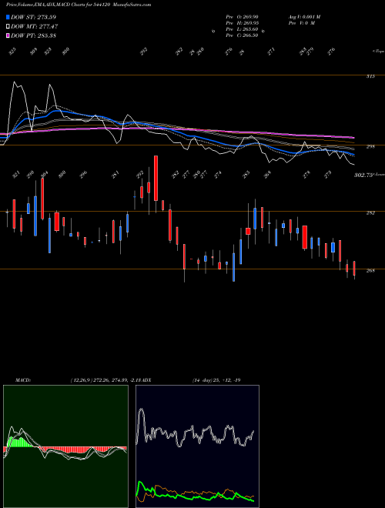Click the MACD values '272.26, 274.39, -2.18'
This screenshot has width=385, height=508.
pyautogui.click(x=119, y=380)
